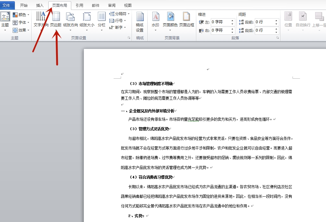Decrease the 段前 spacing before value
Screen dimensions: 326x222
click(x=276, y=24)
